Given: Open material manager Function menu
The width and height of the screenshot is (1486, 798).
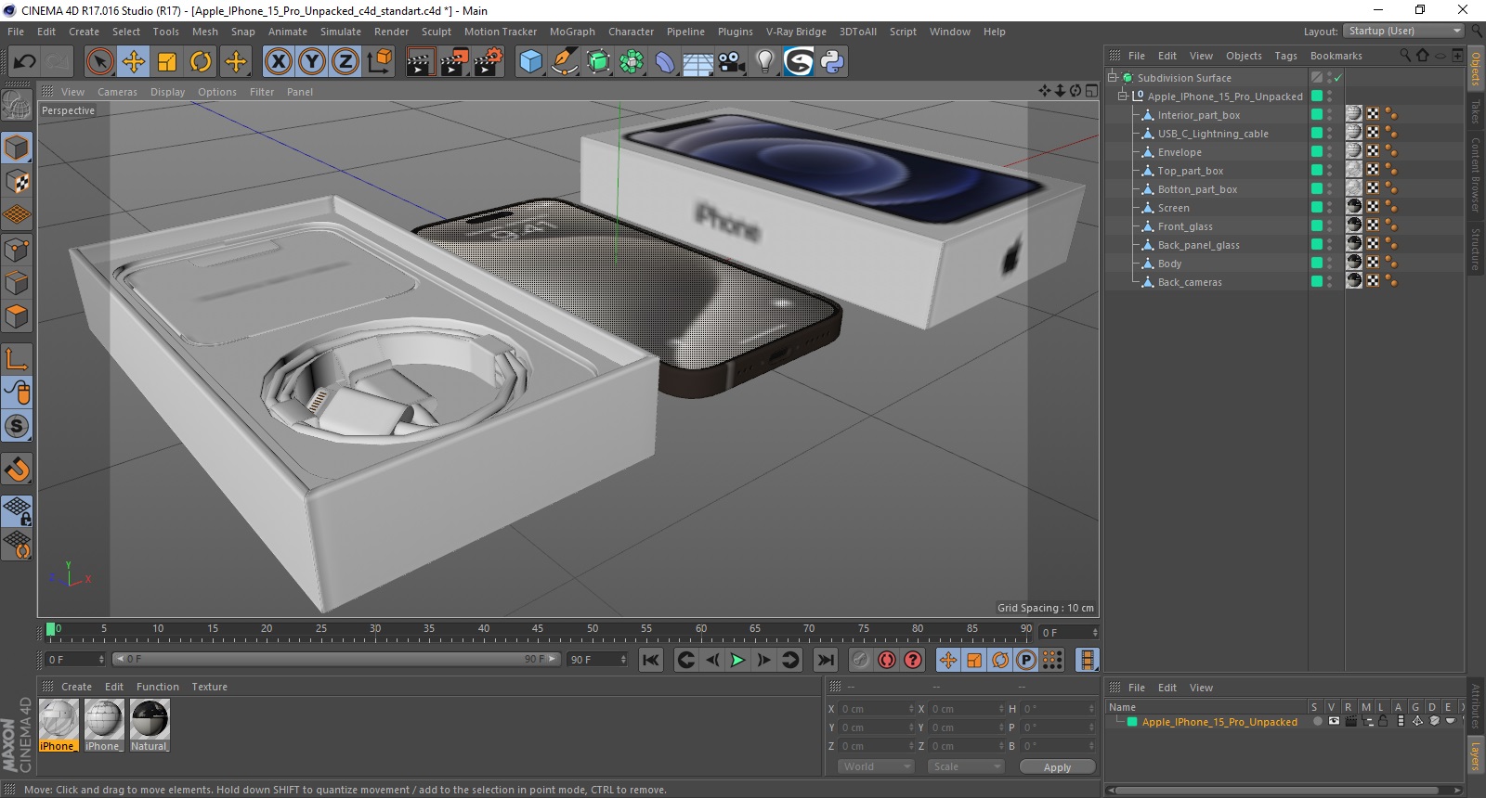Looking at the screenshot, I should tap(158, 687).
